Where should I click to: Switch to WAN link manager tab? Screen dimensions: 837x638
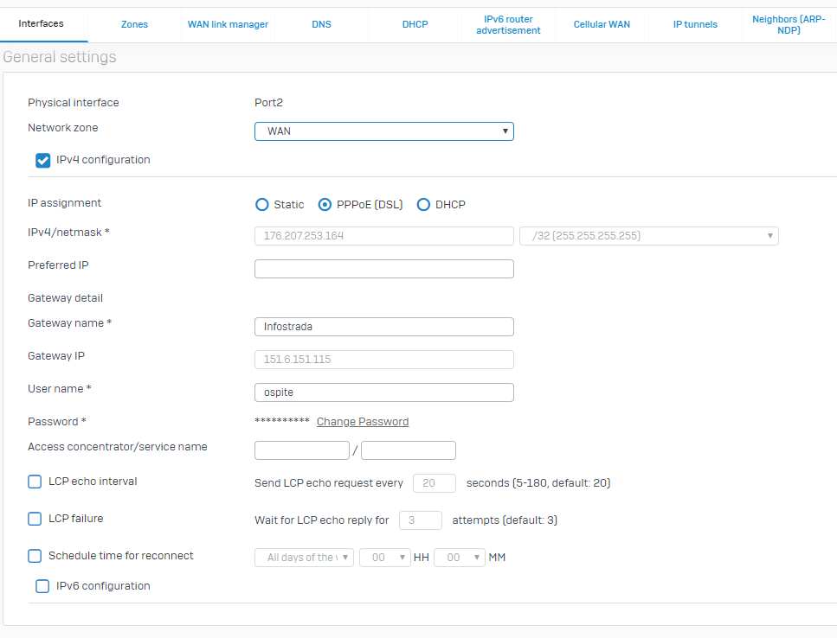(x=228, y=24)
